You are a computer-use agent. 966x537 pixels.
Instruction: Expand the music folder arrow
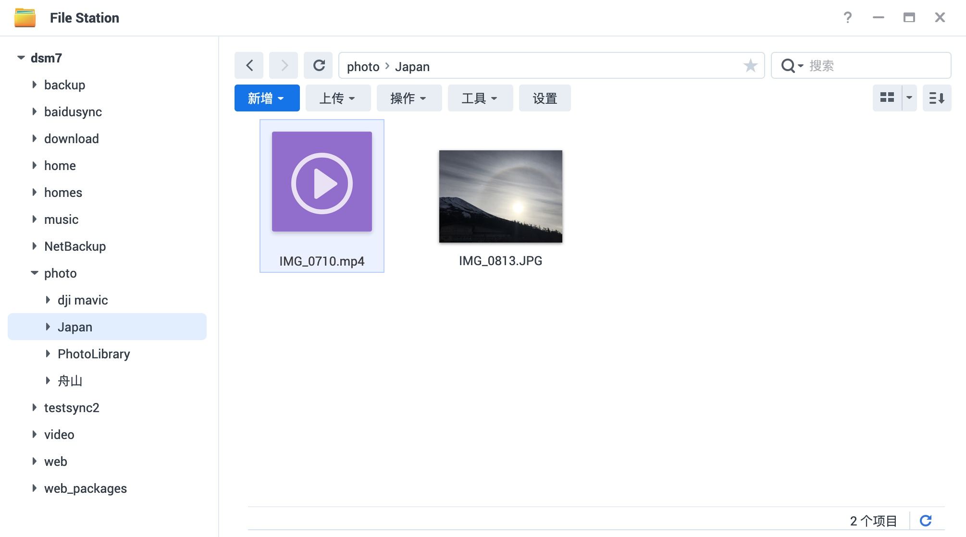tap(35, 219)
